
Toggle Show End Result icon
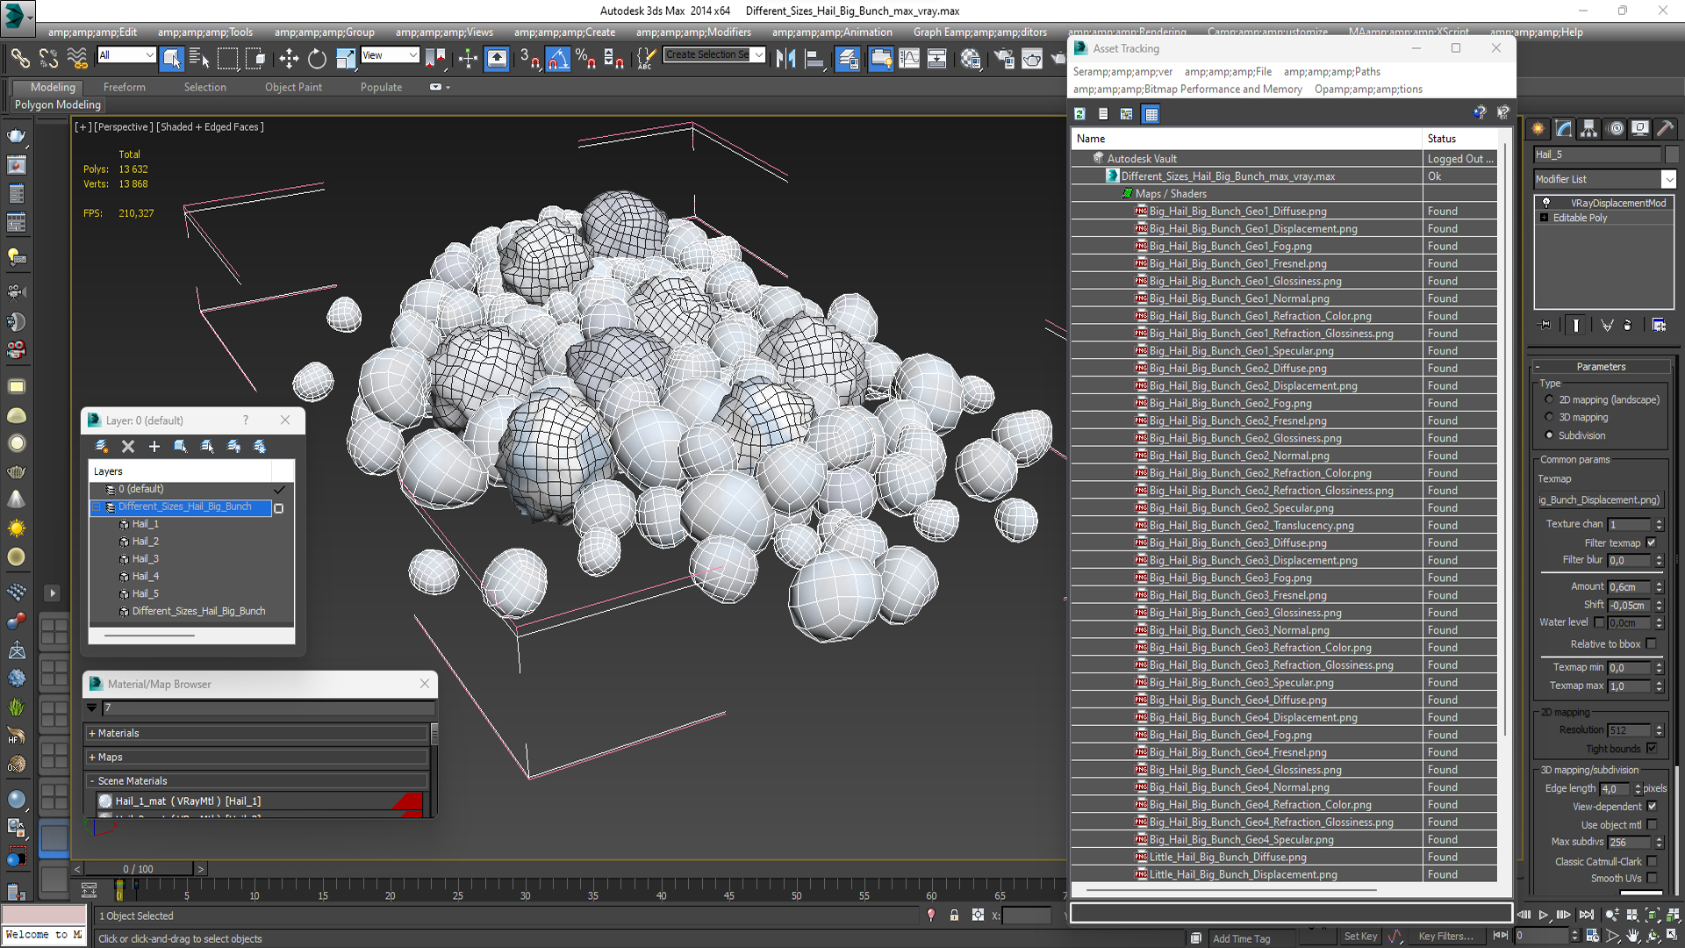(1576, 325)
